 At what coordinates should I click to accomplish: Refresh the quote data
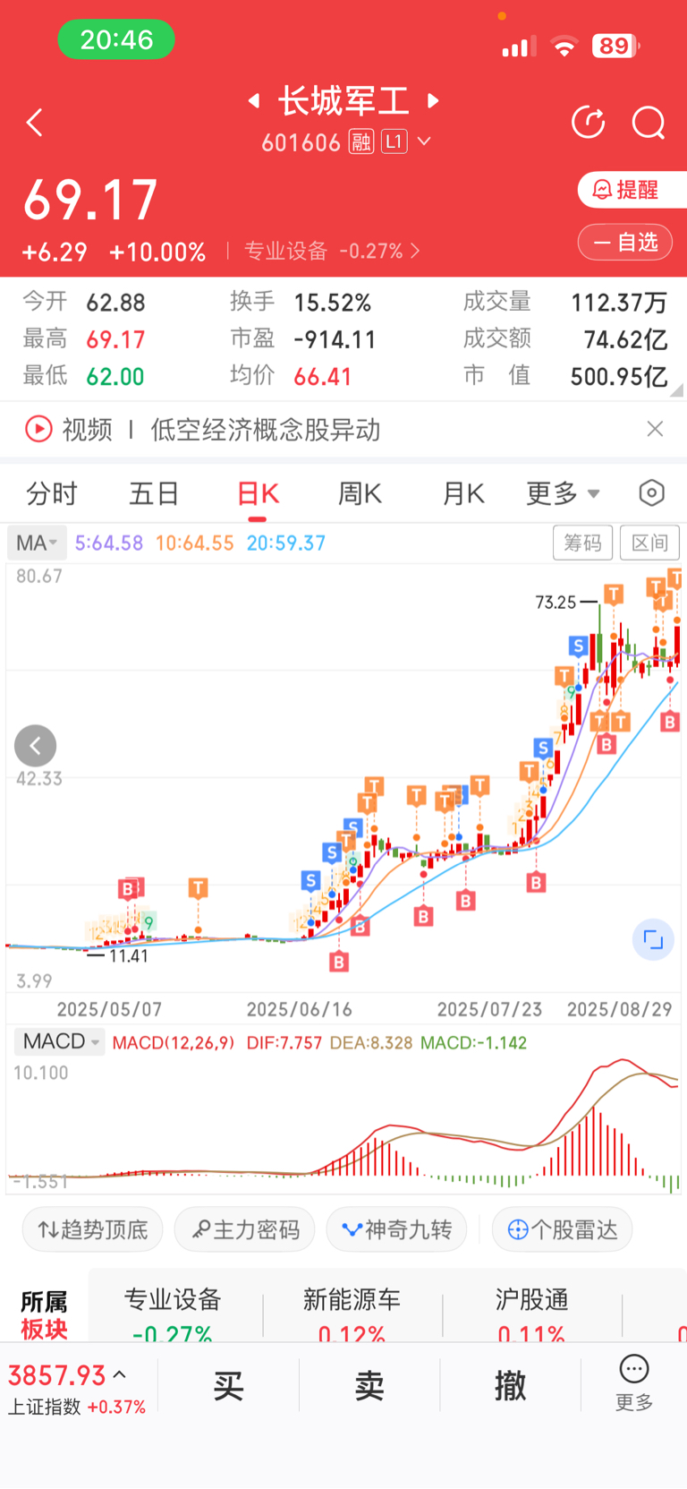click(589, 123)
